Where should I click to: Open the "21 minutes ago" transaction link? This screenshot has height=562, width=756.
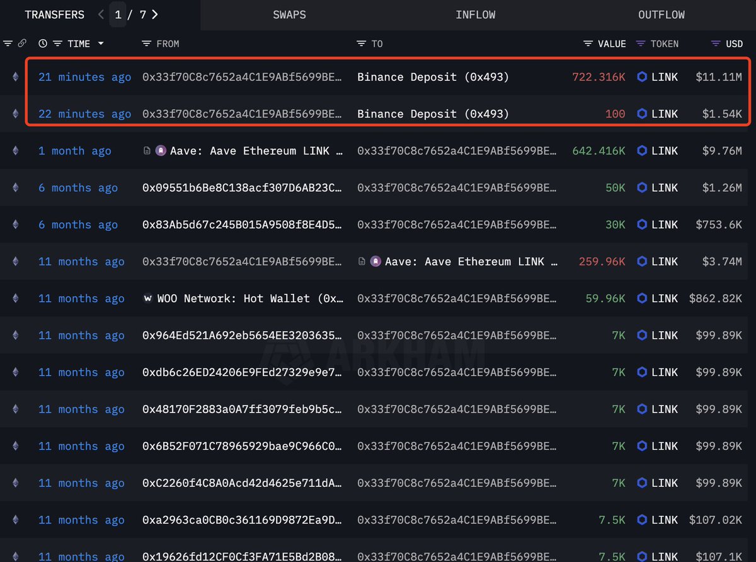coord(85,77)
